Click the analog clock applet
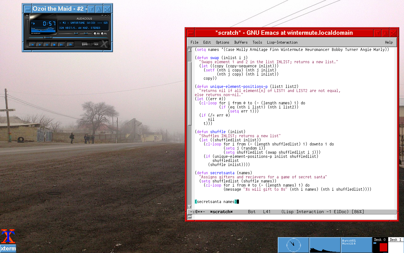The width and height of the screenshot is (404, 253). [x=294, y=245]
